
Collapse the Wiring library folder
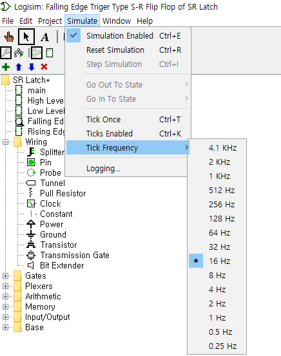pos(5,142)
